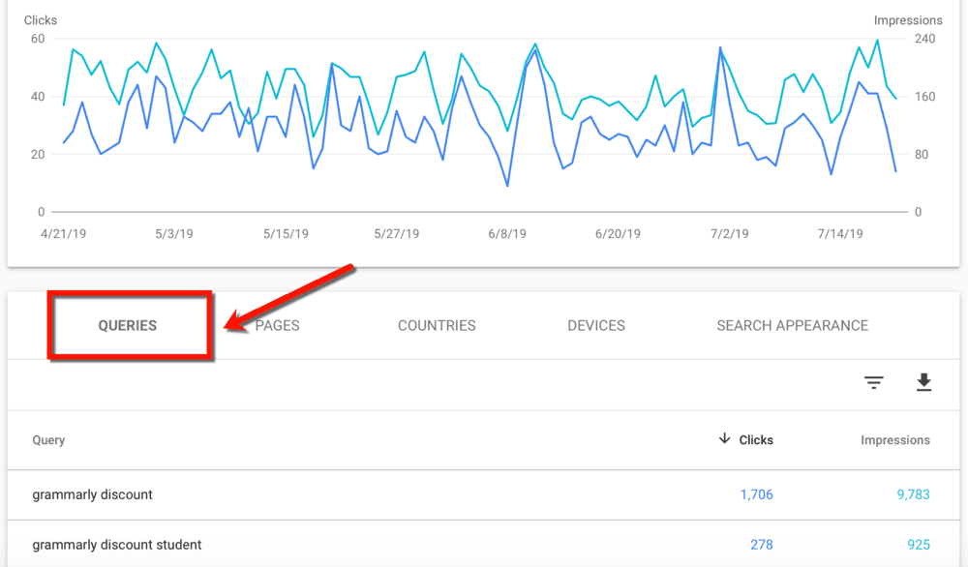
Task: Click the Clicks axis title
Action: tap(40, 20)
